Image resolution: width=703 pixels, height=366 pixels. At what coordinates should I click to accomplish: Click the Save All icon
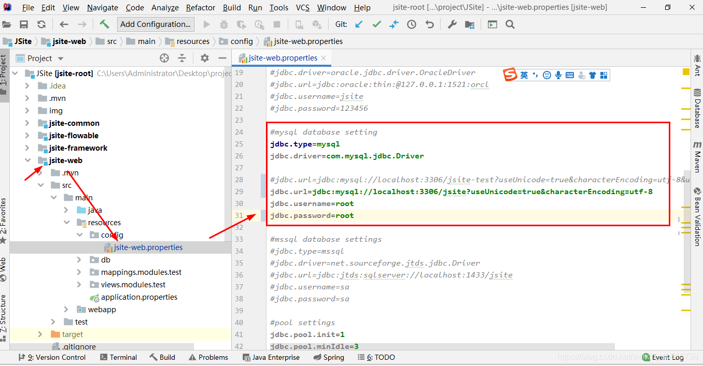[24, 24]
